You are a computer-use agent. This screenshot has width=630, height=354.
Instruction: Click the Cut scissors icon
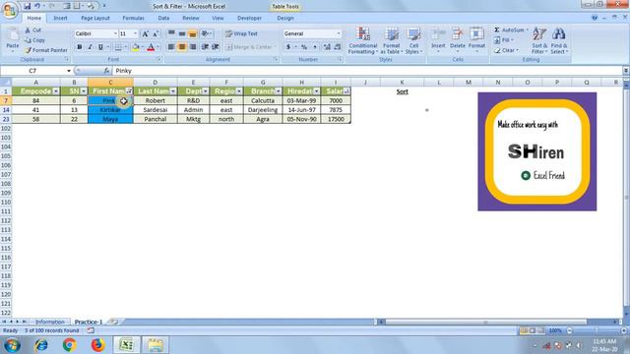pos(28,30)
